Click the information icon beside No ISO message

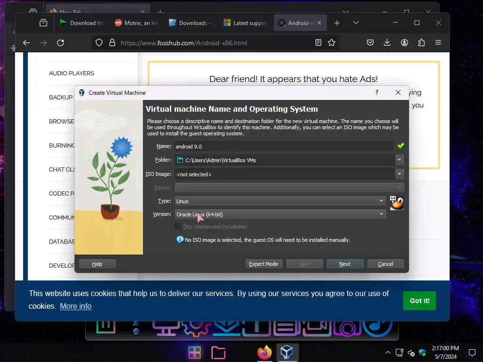[180, 239]
